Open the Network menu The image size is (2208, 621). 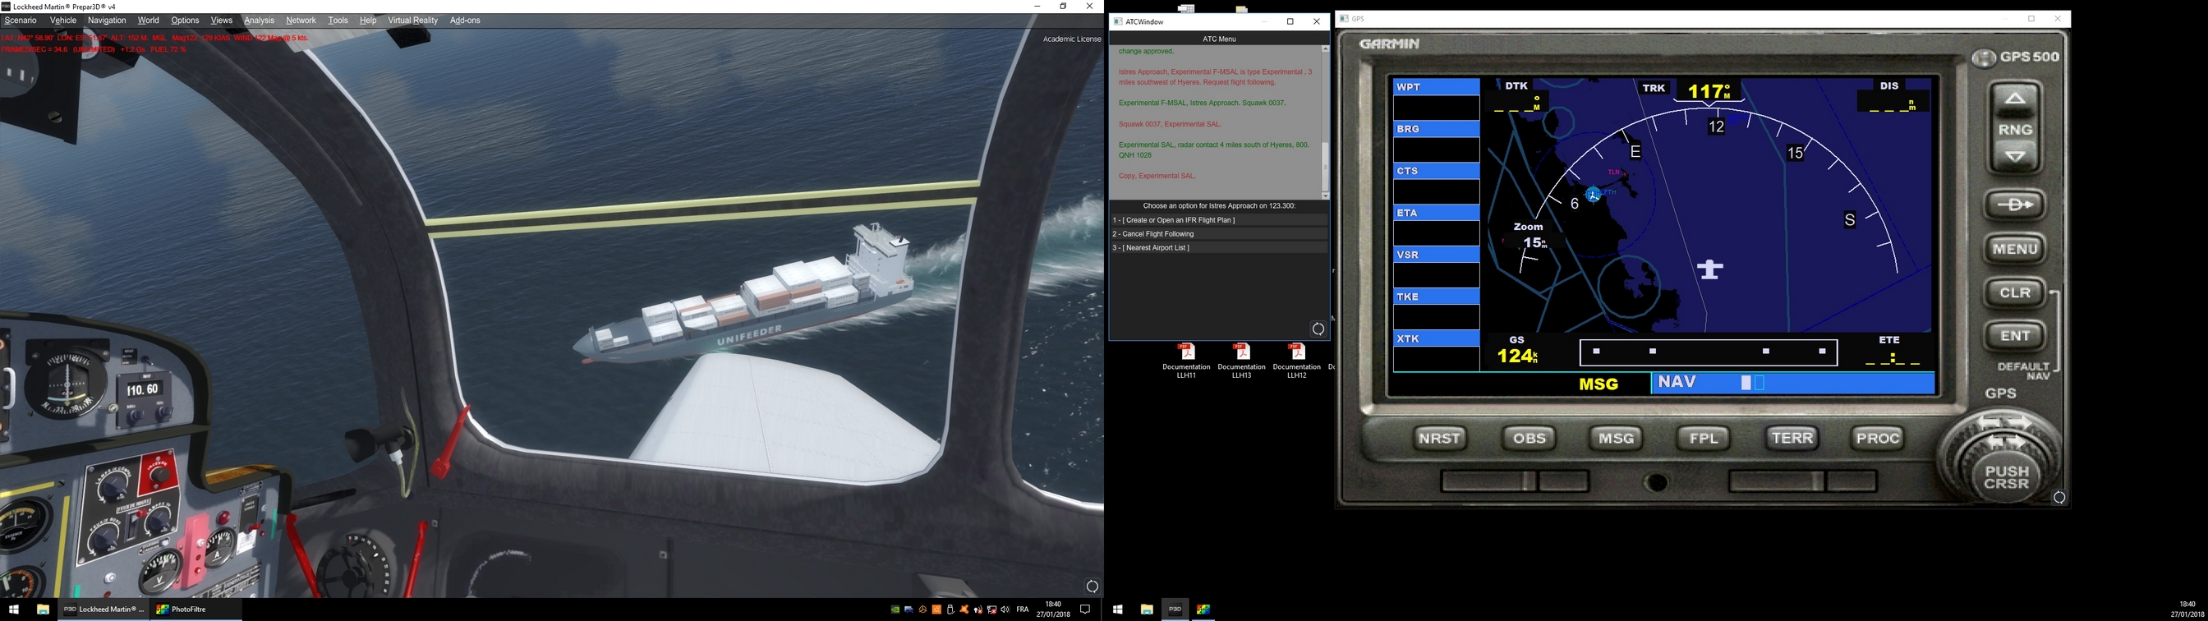301,21
